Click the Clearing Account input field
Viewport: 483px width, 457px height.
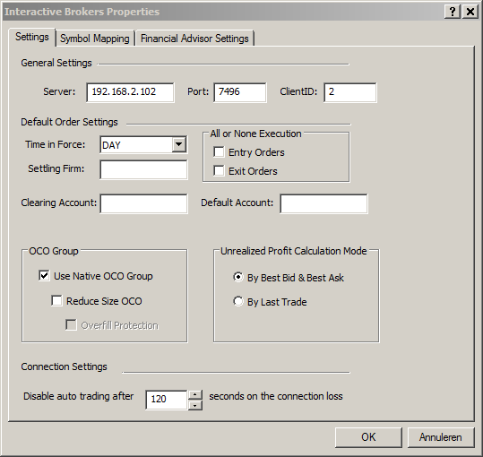coord(143,203)
